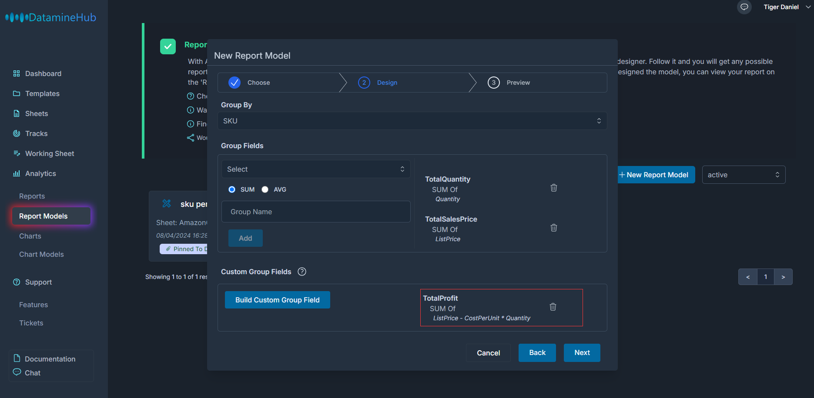Delete the TotalQuantity group field

pos(554,188)
